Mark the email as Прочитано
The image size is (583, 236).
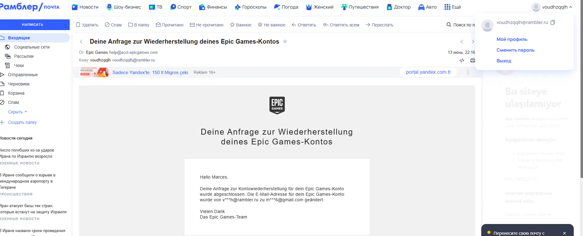click(x=170, y=25)
